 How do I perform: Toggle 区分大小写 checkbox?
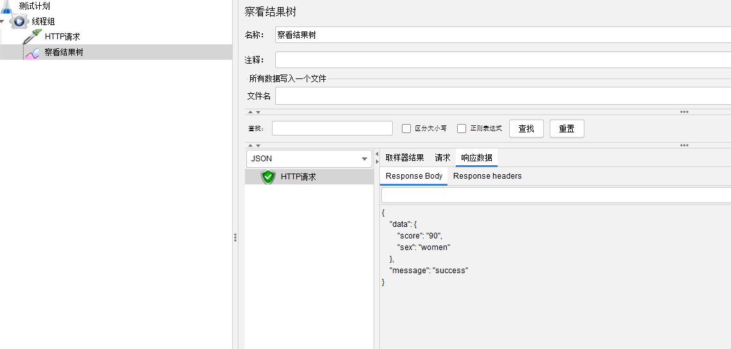(406, 129)
